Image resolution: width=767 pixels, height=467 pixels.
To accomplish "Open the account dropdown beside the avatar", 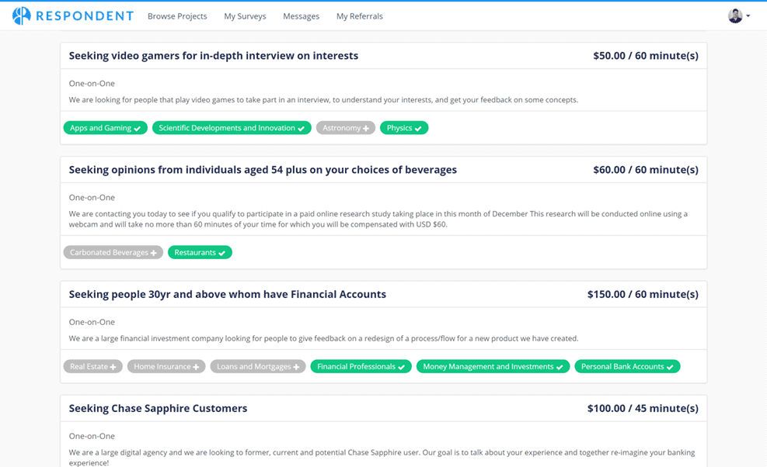I will pyautogui.click(x=750, y=15).
